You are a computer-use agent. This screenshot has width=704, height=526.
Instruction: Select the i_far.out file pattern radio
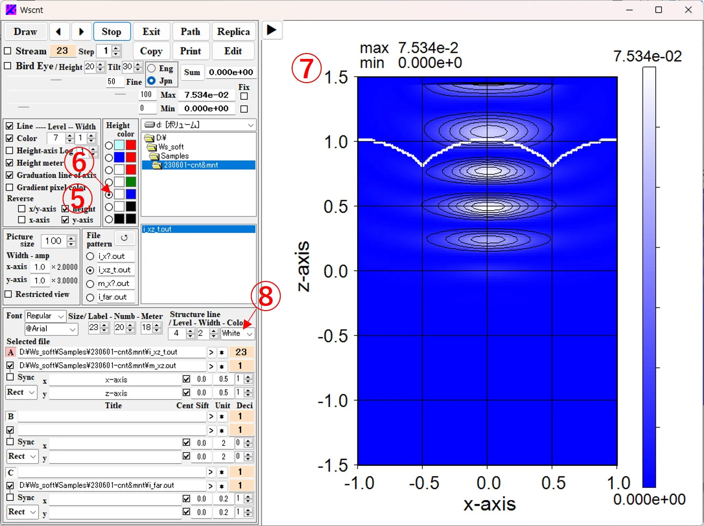coord(90,298)
